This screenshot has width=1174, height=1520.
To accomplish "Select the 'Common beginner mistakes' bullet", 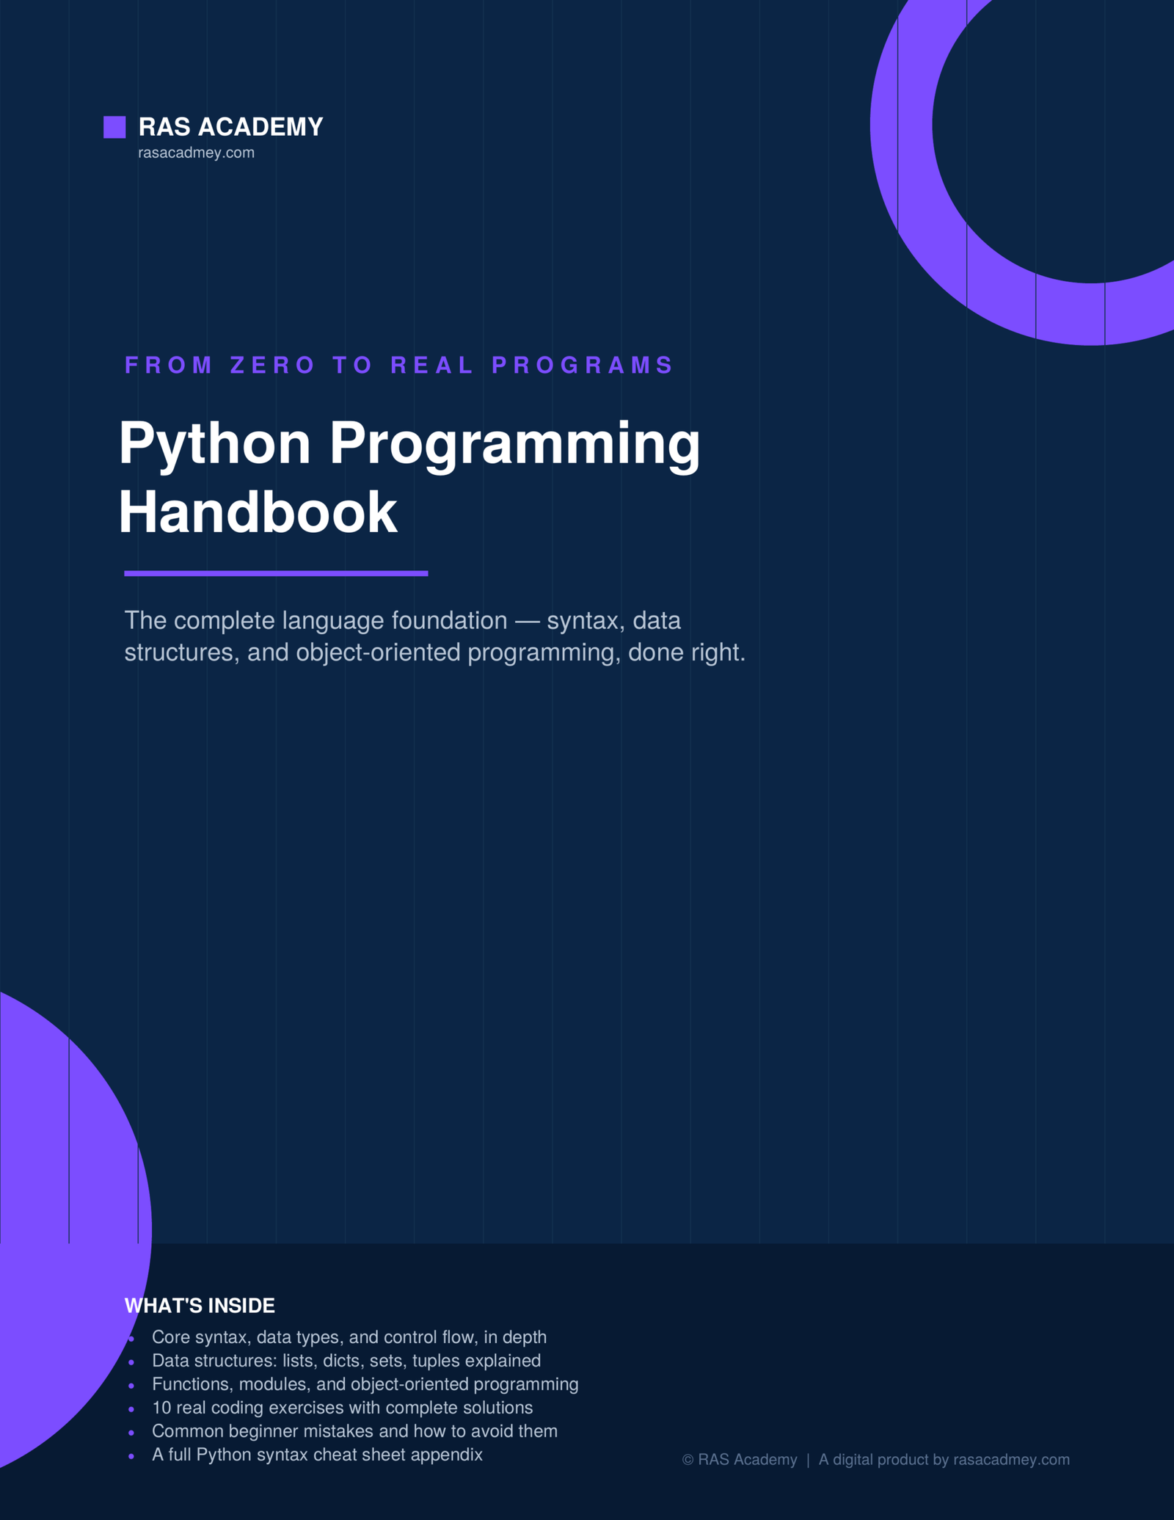I will click(354, 1431).
